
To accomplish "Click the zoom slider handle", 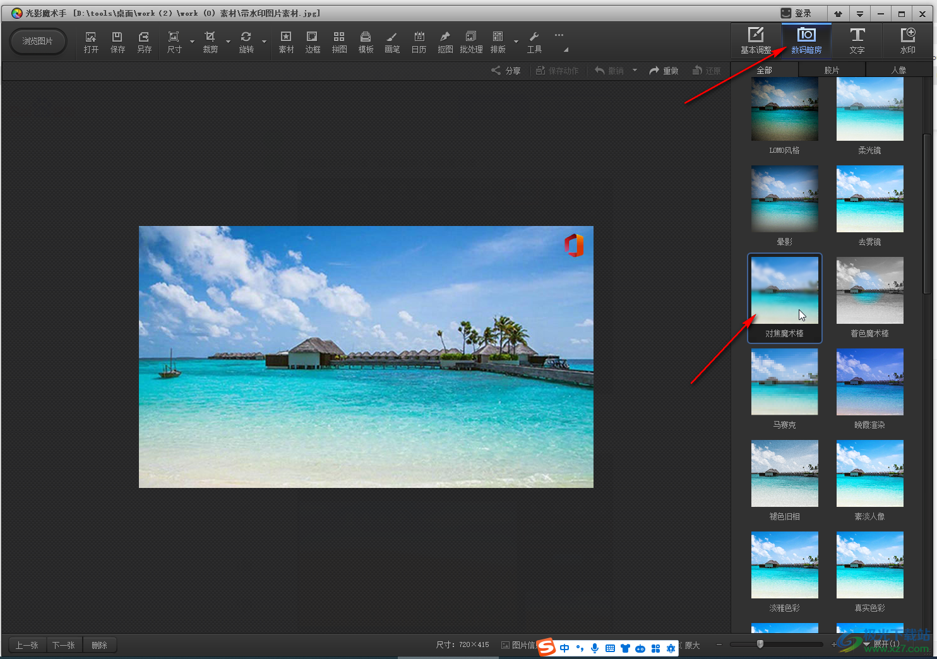I will 760,644.
